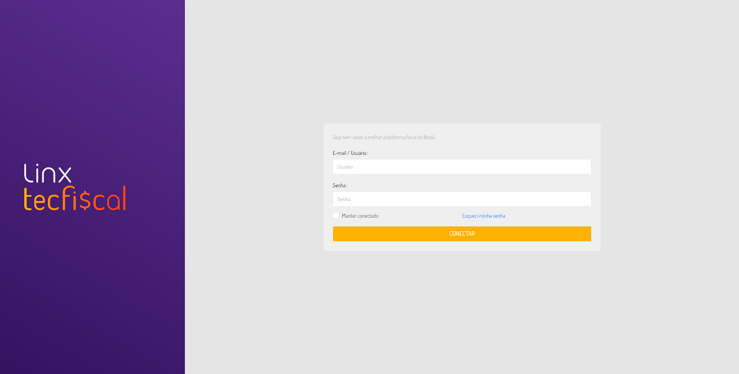Enable the Manter conectado checkbox

pyautogui.click(x=336, y=215)
